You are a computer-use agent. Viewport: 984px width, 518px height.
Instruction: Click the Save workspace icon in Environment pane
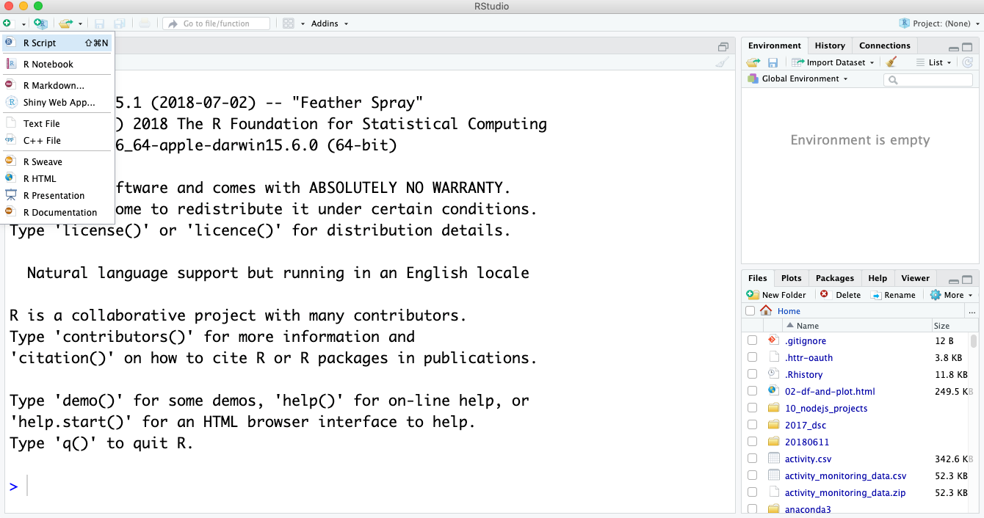point(773,62)
